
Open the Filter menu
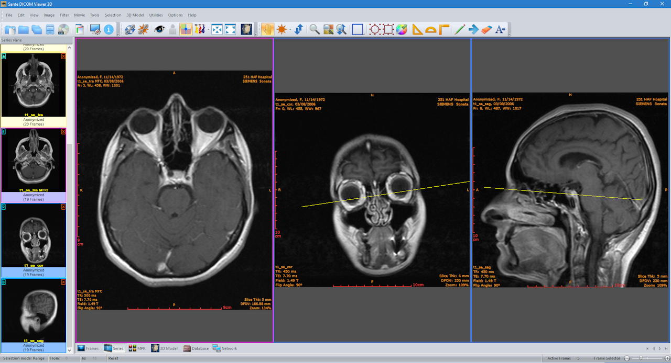point(64,15)
